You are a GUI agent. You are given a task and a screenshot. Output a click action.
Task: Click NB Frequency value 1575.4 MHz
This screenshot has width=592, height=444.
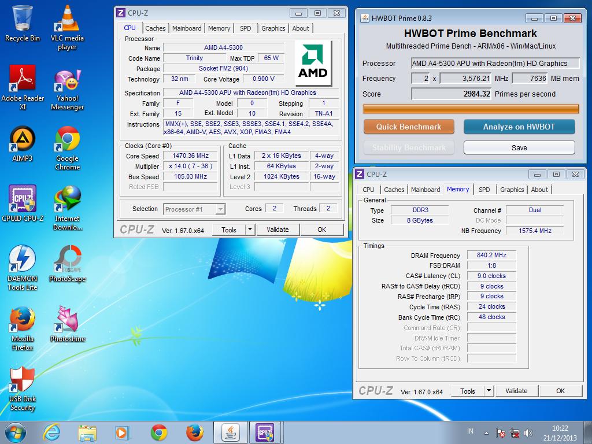coord(535,231)
